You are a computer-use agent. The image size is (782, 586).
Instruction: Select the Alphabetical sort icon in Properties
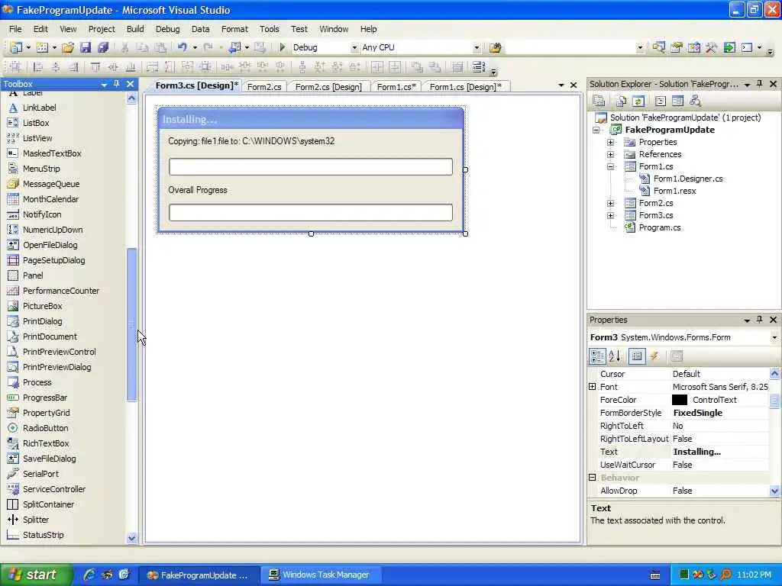[x=615, y=356]
